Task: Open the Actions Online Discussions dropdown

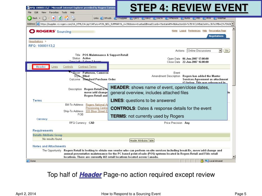Action: pyautogui.click(x=204, y=51)
